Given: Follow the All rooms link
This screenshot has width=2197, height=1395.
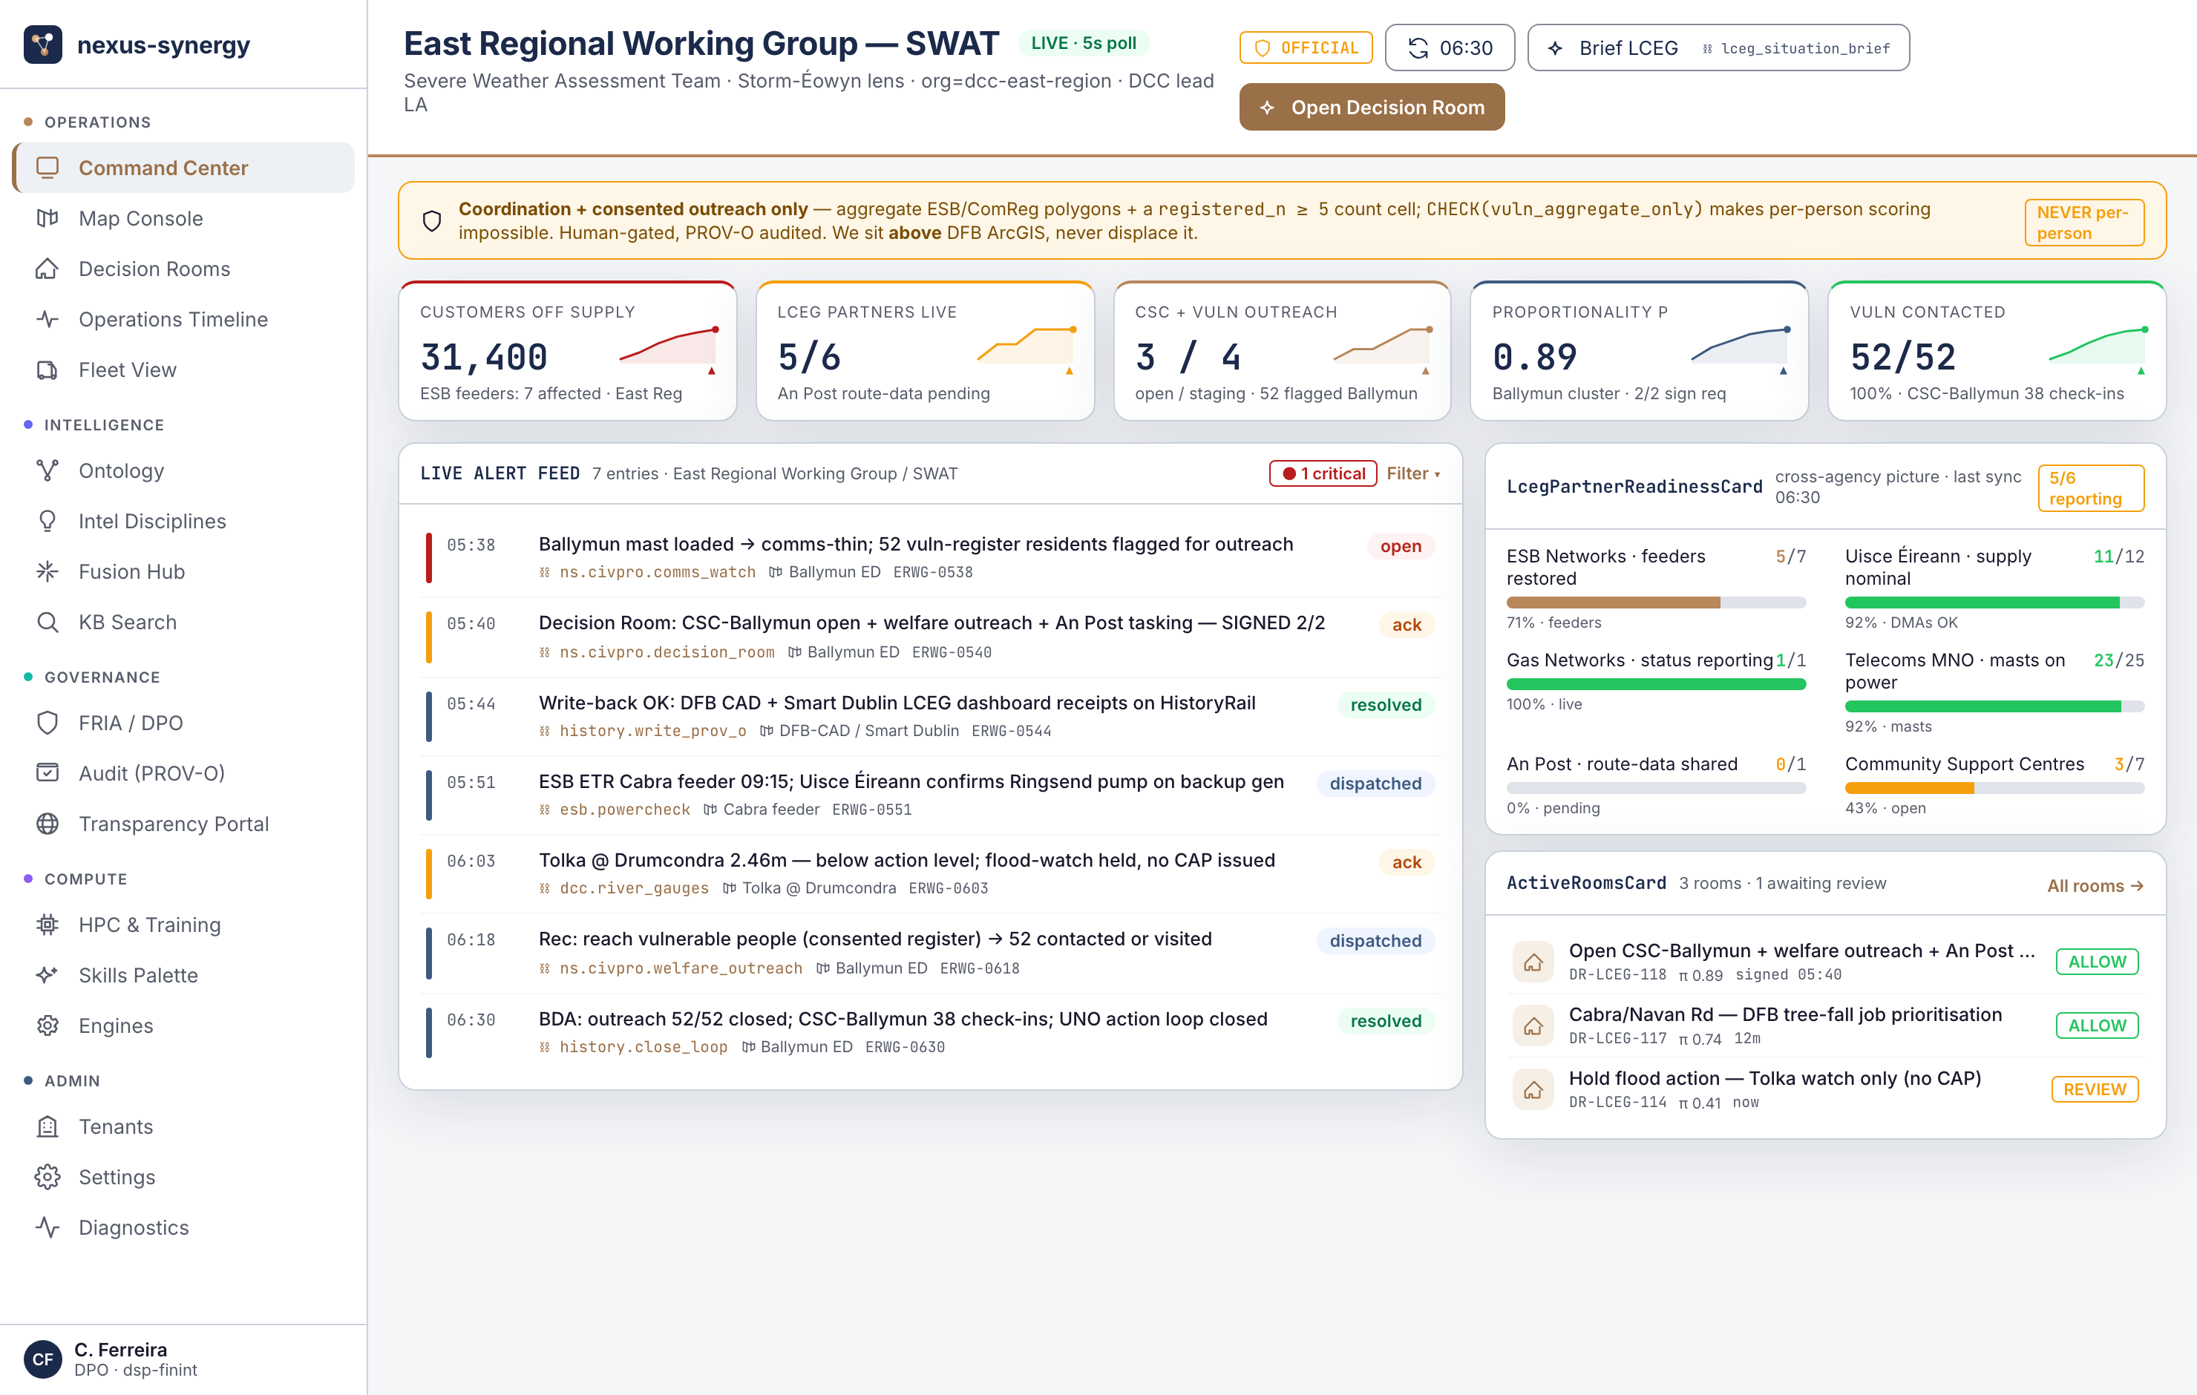Looking at the screenshot, I should (2095, 886).
